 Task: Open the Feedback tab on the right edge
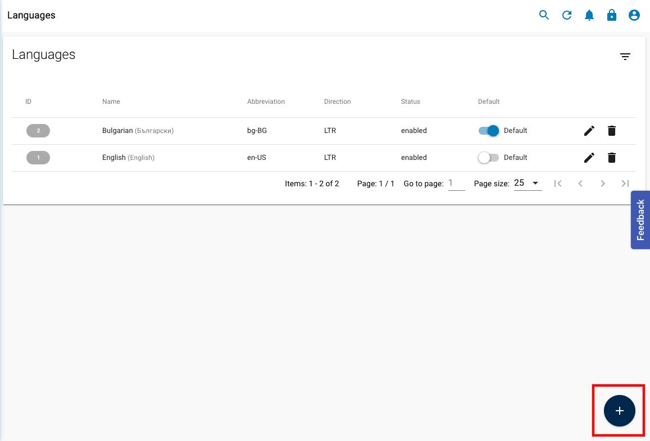point(640,220)
